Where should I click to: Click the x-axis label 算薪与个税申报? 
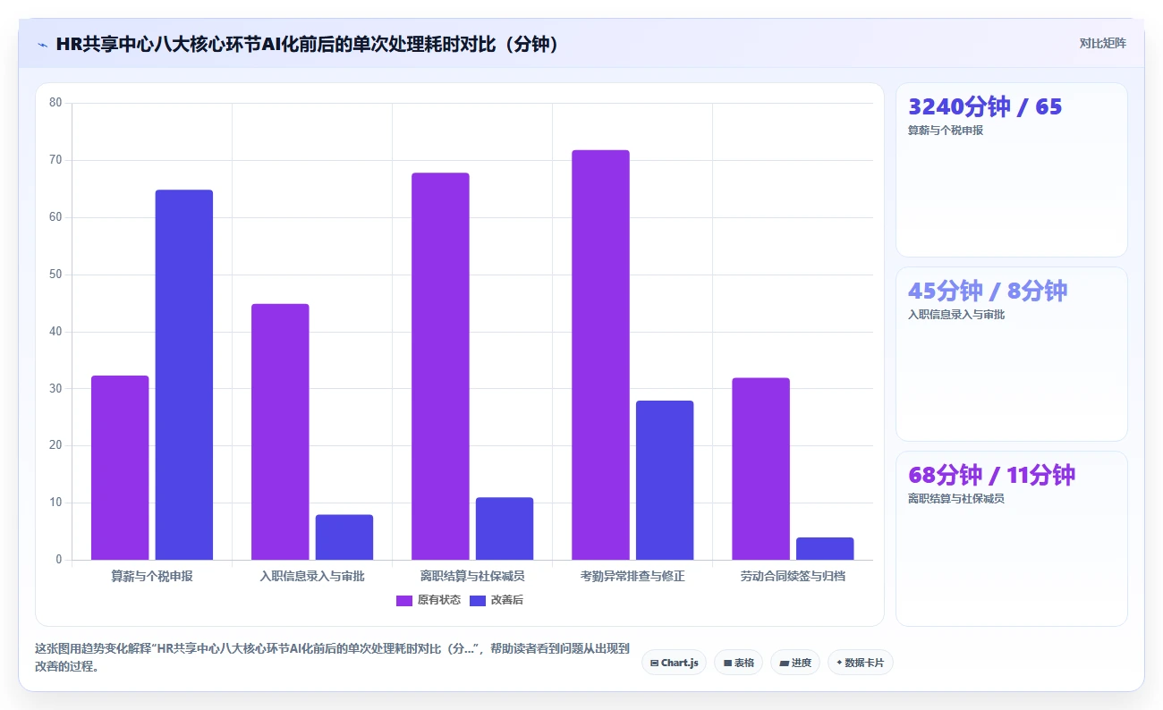(x=152, y=577)
